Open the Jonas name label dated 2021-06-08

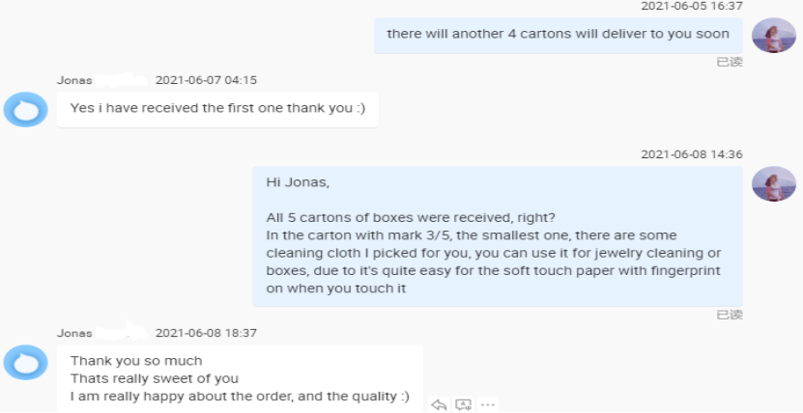(74, 333)
